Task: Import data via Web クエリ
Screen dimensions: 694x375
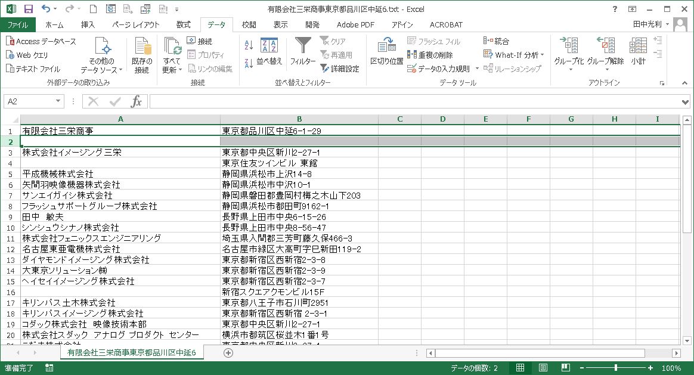Action: click(27, 55)
